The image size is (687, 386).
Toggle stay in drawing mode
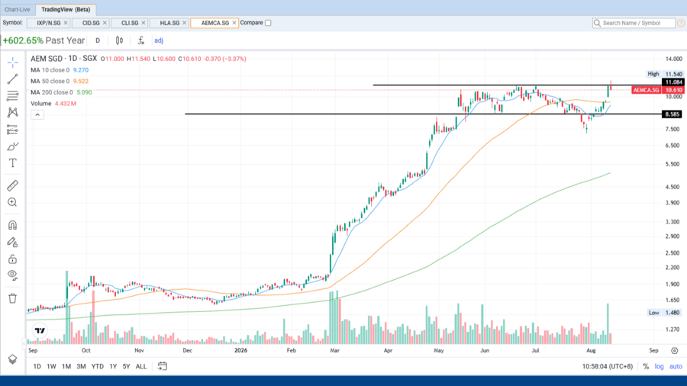[x=13, y=242]
